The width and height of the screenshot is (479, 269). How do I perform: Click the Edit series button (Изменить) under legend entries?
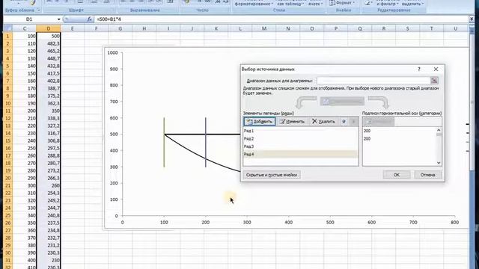[x=292, y=121]
